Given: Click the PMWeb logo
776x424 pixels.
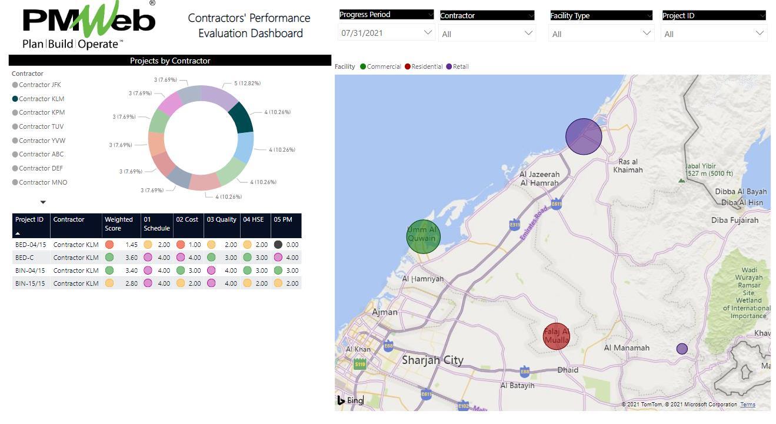Looking at the screenshot, I should (89, 25).
